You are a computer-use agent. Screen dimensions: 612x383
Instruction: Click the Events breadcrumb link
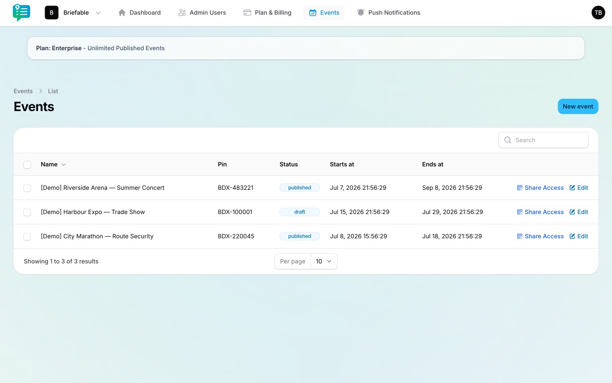coord(23,91)
